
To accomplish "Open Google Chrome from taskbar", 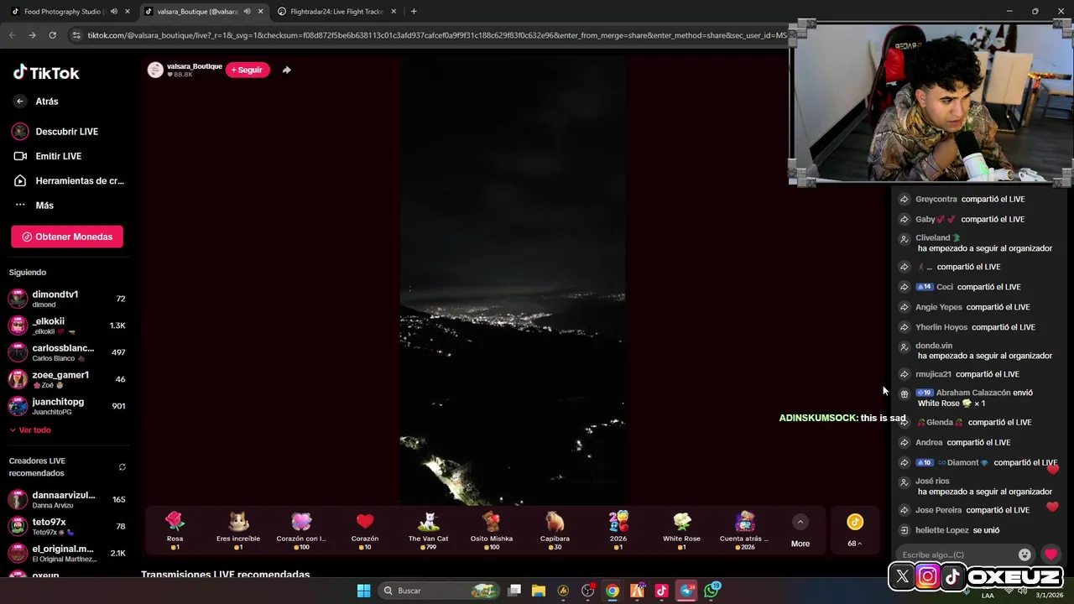I will [613, 591].
